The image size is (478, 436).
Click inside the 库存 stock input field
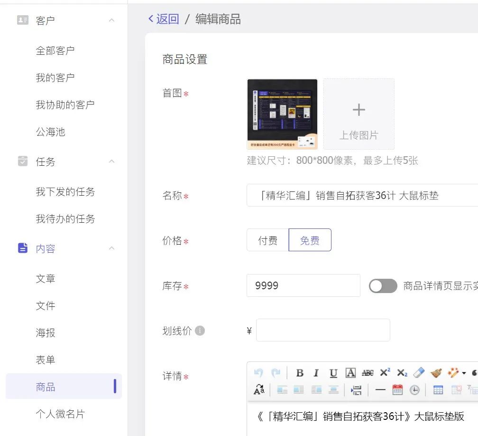pos(303,285)
